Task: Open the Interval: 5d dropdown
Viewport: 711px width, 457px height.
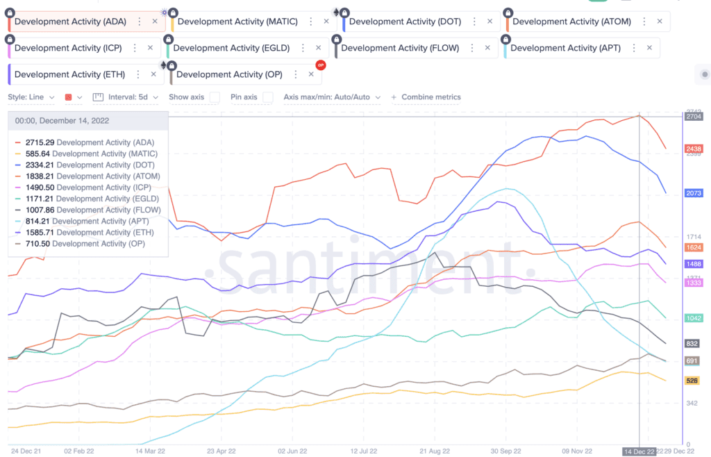Action: click(x=132, y=97)
